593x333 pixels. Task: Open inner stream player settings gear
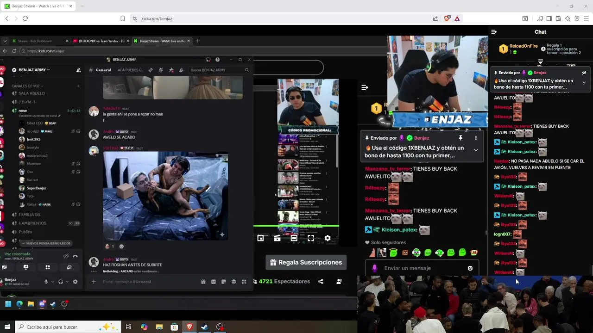[x=328, y=238]
